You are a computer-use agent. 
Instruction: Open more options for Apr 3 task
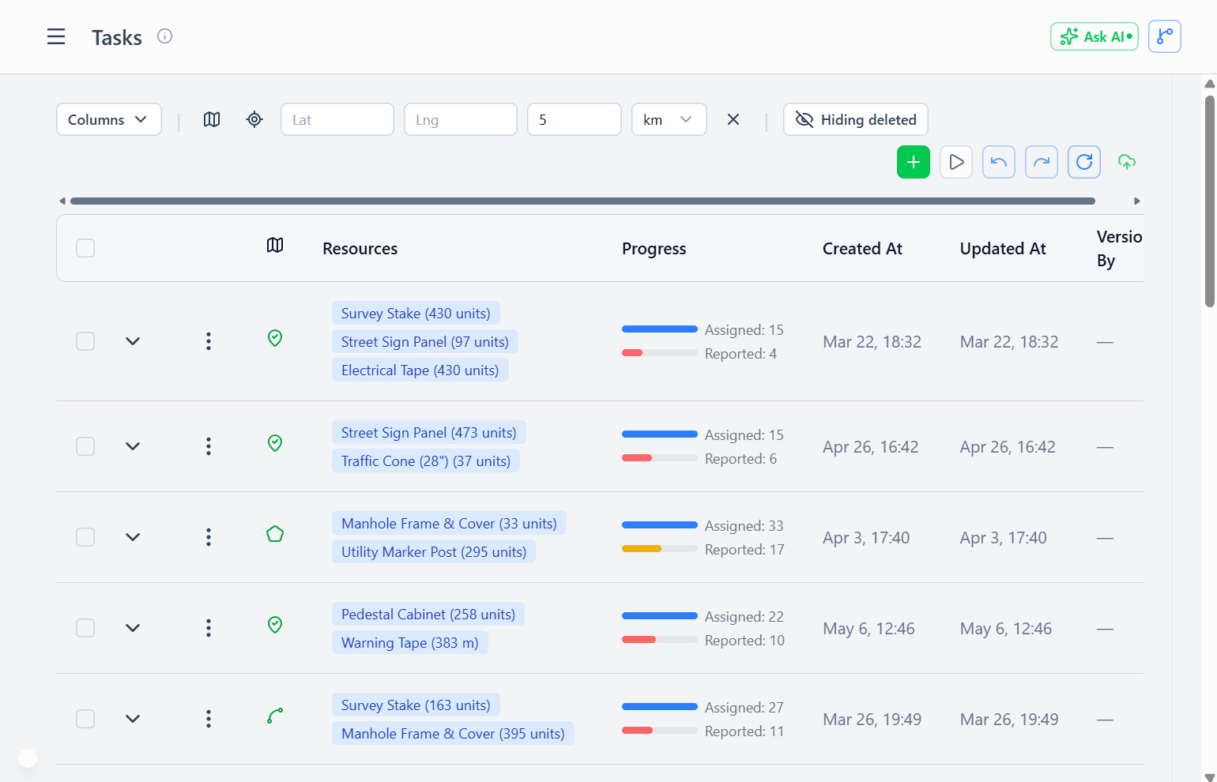tap(209, 537)
